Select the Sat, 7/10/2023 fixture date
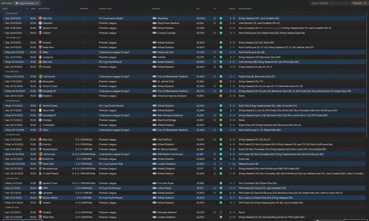This screenshot has width=369, height=221. coord(14,81)
